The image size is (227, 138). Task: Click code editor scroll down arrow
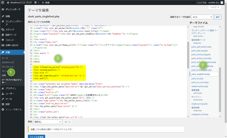pos(188,116)
